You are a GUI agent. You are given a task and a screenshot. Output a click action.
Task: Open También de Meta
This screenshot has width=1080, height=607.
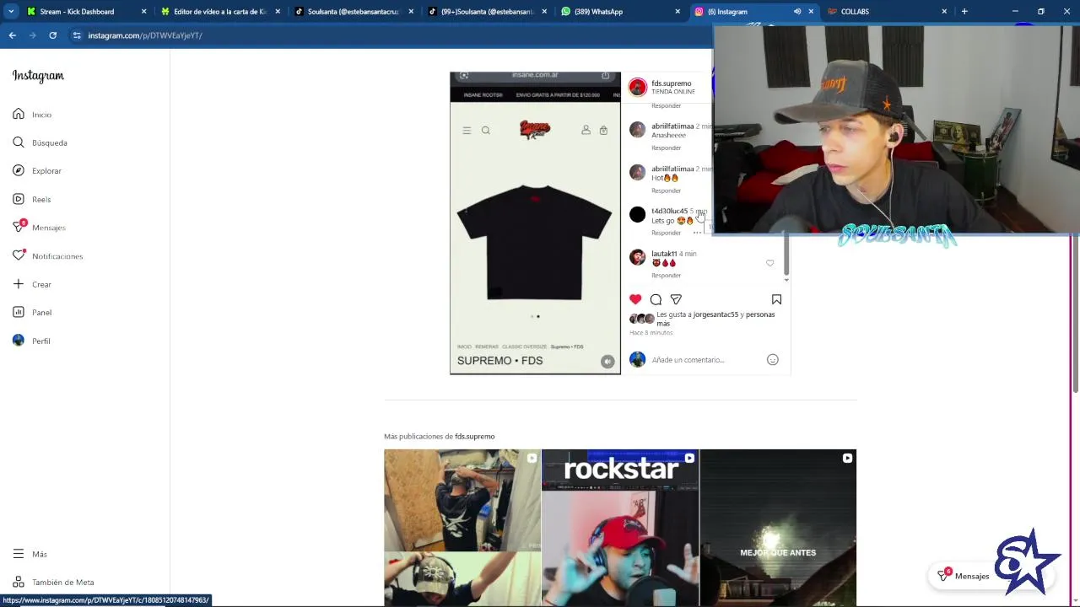tap(54, 583)
